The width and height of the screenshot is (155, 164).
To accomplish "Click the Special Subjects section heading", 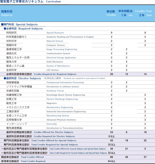I will [x=19, y=24].
